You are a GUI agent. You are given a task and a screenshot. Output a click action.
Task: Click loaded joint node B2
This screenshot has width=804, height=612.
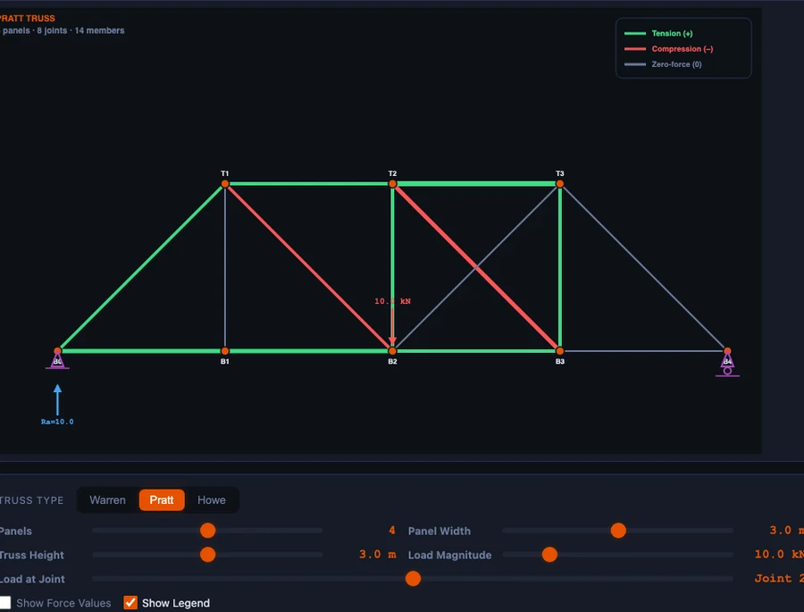pos(392,351)
